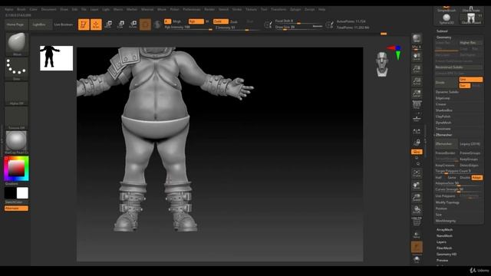
Task: Expand the Modify Topology section
Action: pyautogui.click(x=447, y=202)
